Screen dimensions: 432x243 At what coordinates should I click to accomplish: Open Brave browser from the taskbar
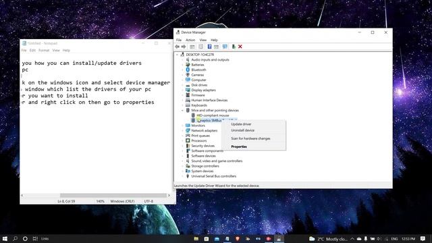point(238,239)
